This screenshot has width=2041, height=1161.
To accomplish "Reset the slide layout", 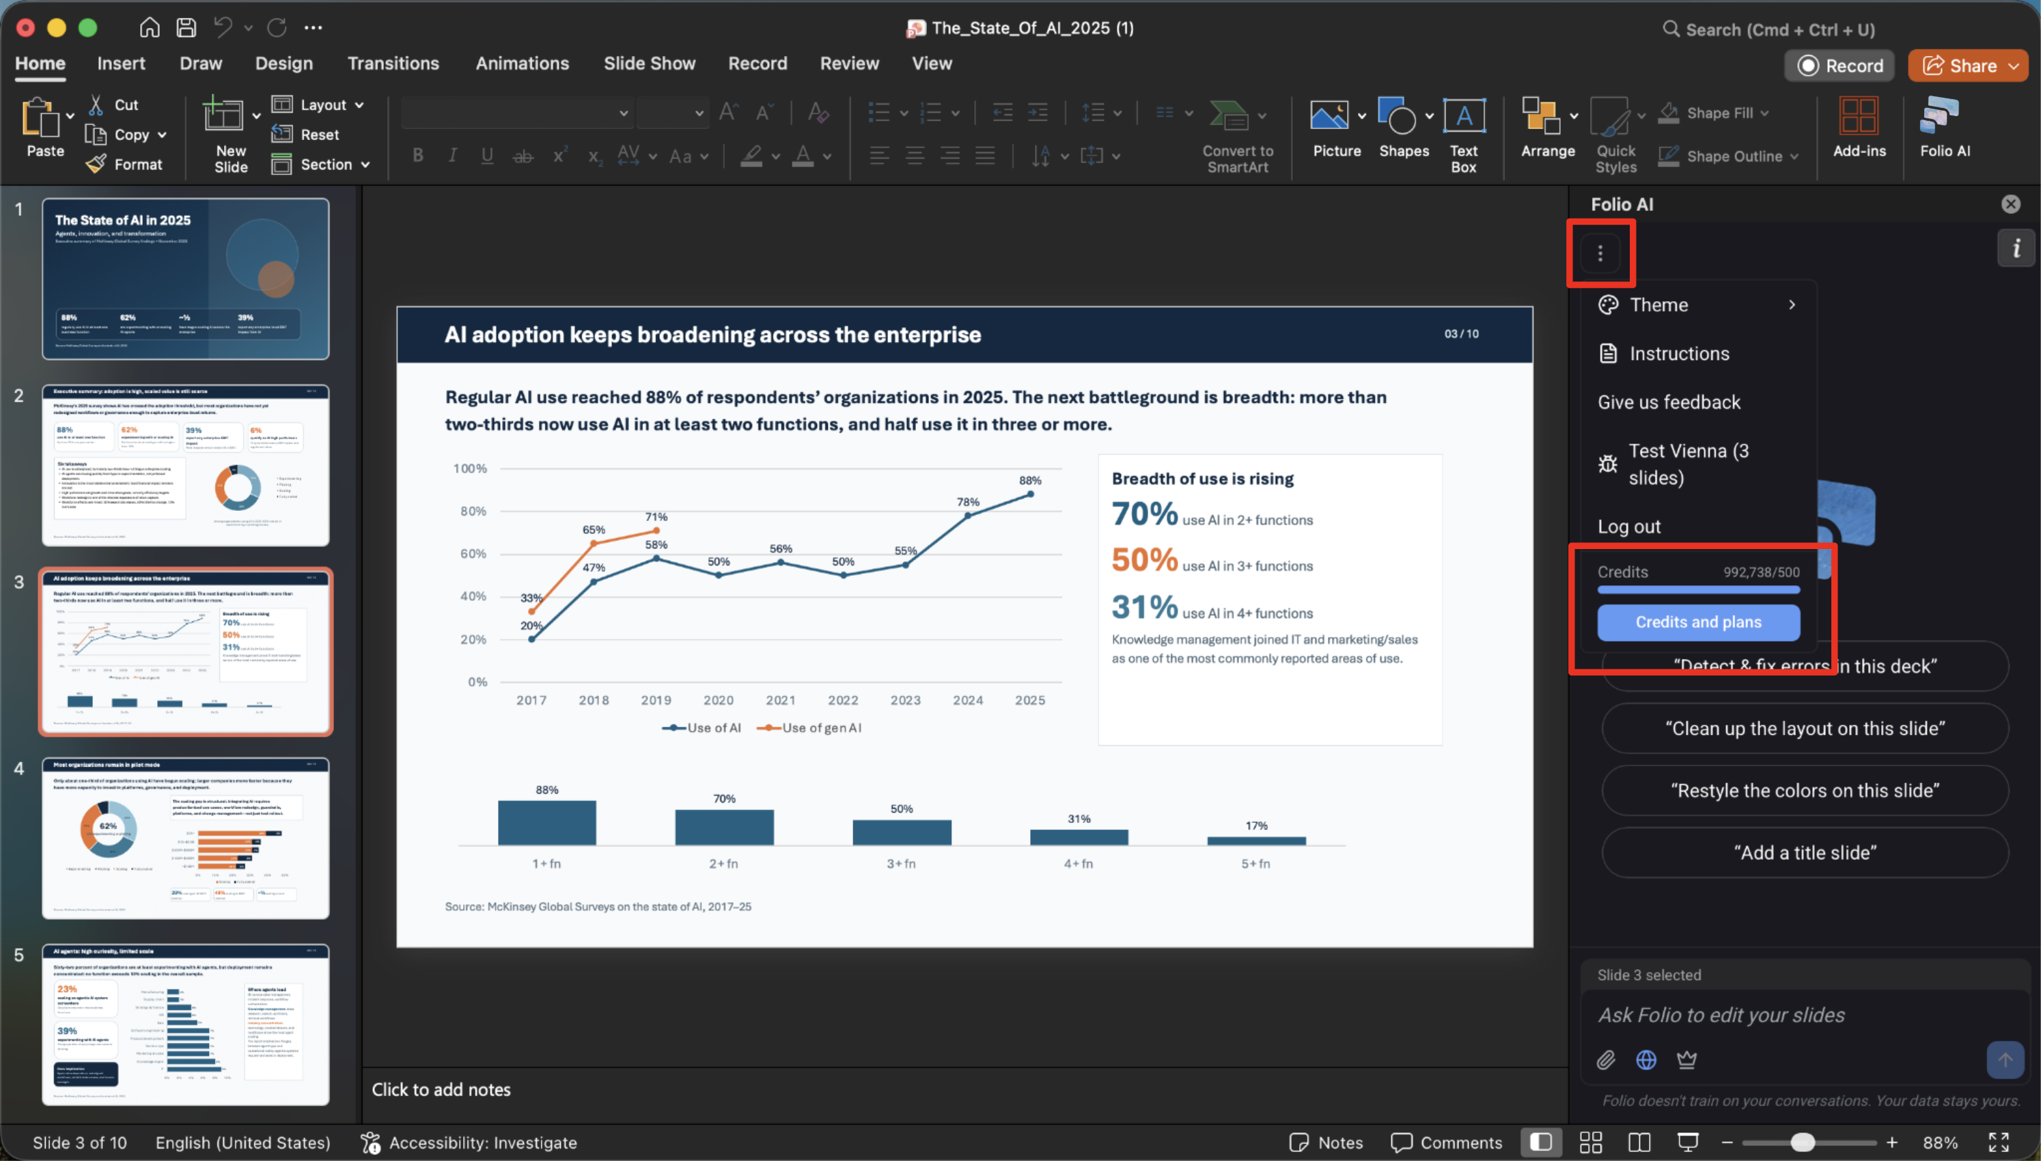I will (x=305, y=135).
